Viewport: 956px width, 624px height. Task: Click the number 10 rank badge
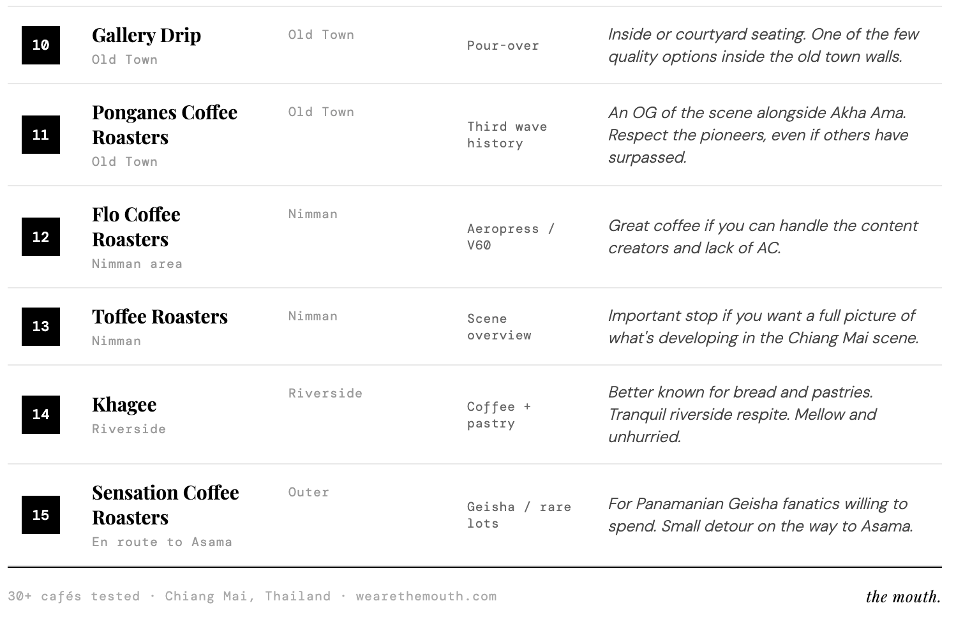click(41, 45)
